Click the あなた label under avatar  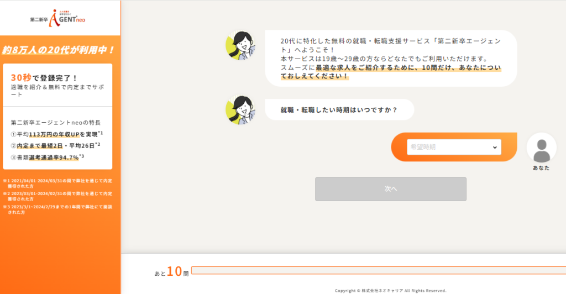tap(541, 168)
